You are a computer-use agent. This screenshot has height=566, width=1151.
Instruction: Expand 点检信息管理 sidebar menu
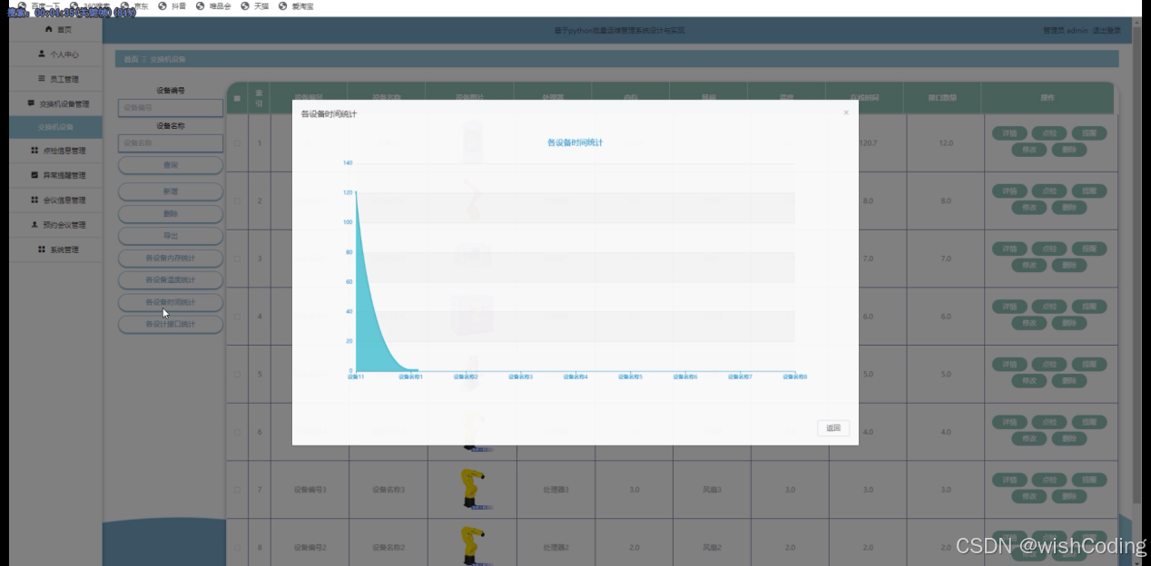point(57,151)
